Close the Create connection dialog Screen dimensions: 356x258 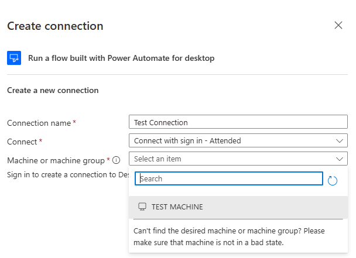pyautogui.click(x=338, y=25)
